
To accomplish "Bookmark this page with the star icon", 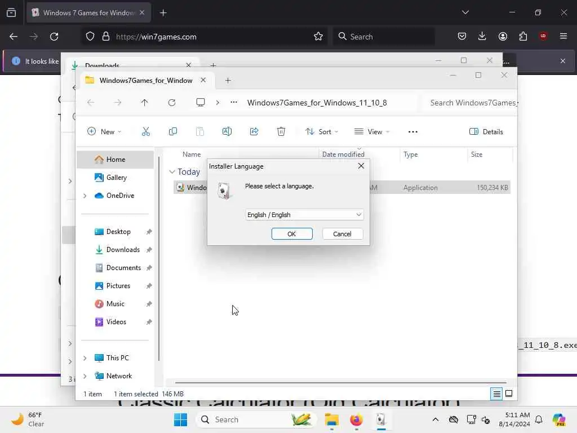I will (318, 37).
